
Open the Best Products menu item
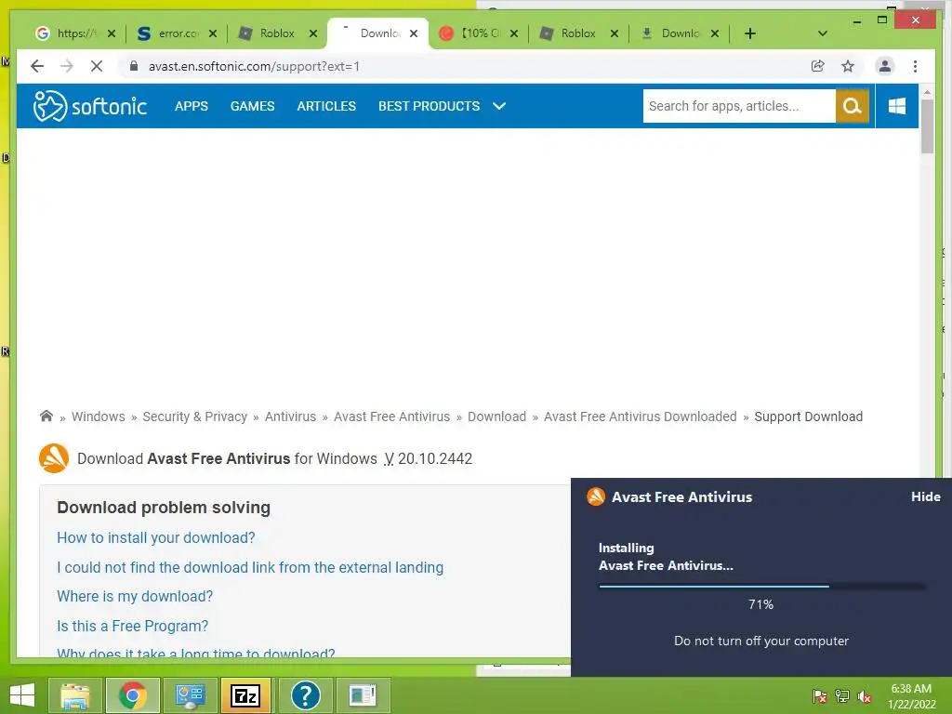click(x=430, y=106)
